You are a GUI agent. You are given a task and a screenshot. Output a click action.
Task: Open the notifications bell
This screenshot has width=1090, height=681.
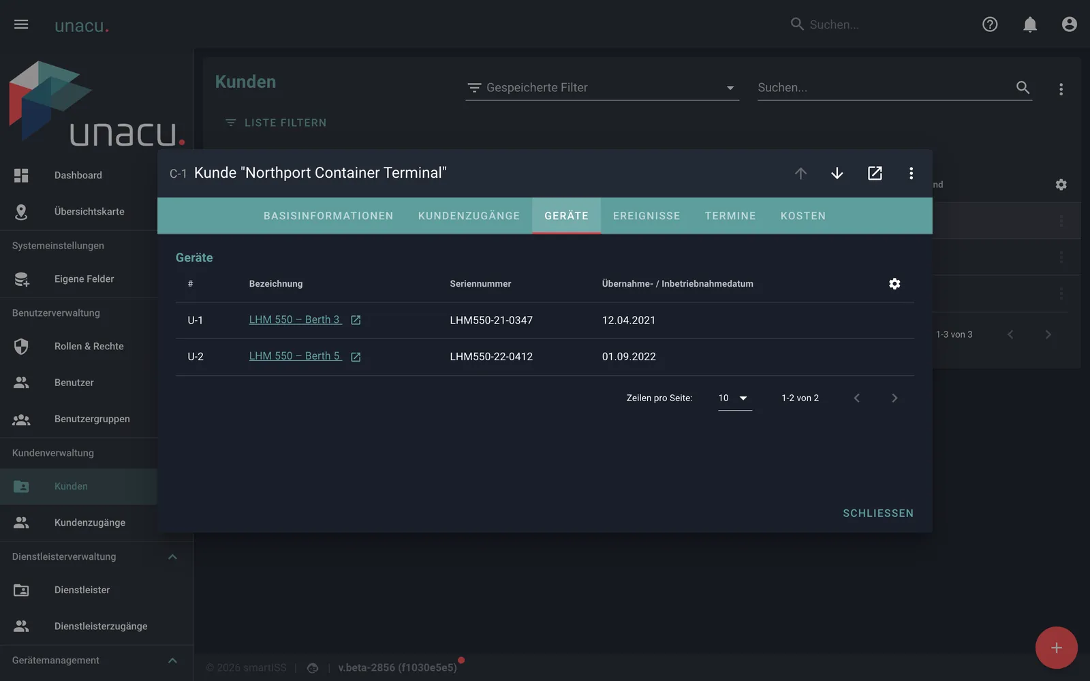(x=1030, y=25)
